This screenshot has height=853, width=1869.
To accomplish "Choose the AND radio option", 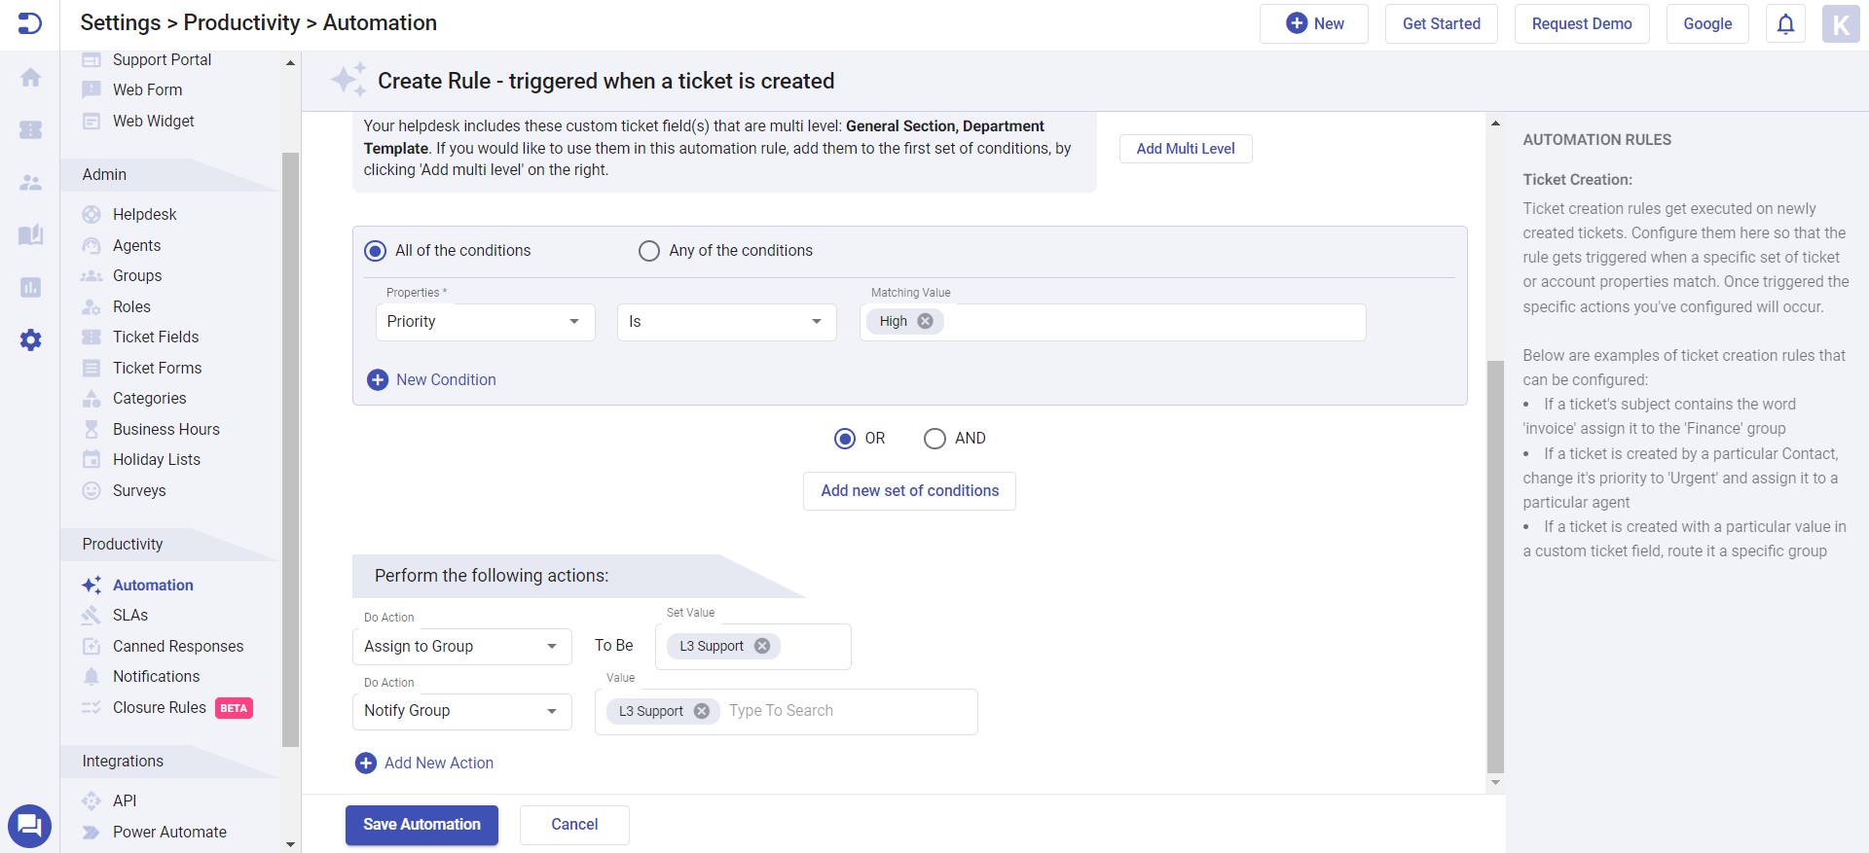I will (934, 439).
